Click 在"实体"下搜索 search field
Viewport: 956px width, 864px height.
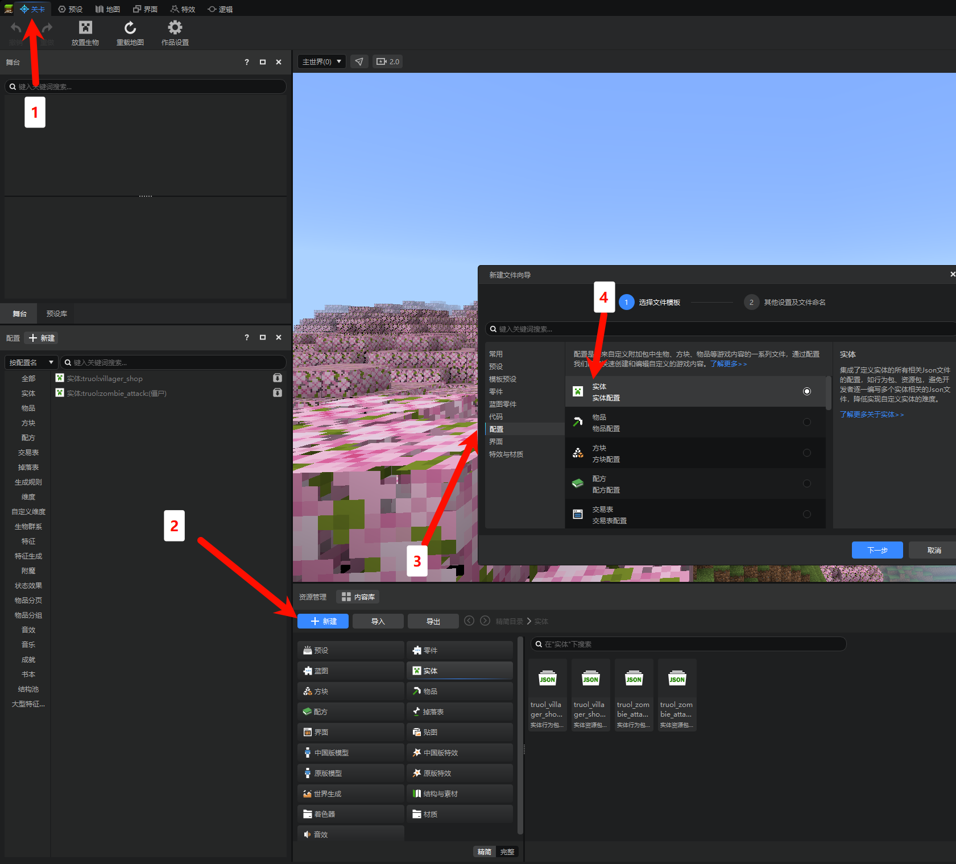tap(689, 644)
